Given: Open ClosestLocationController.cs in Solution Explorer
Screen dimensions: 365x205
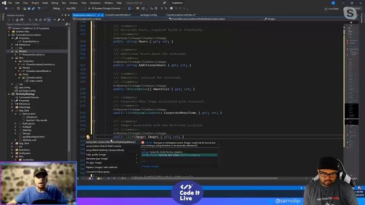Looking at the screenshot, I should click(40, 64).
